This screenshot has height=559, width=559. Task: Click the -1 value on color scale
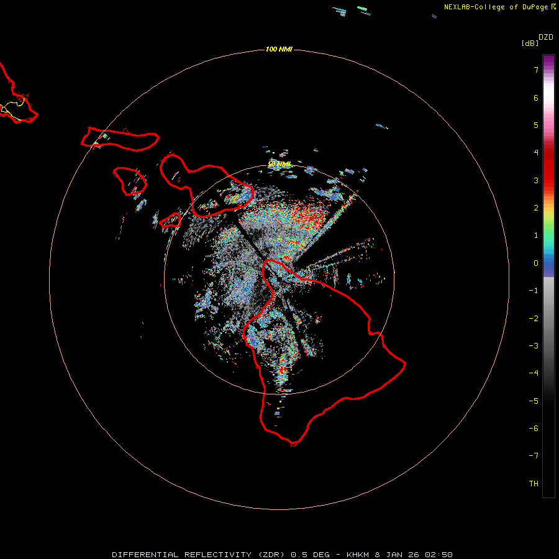pyautogui.click(x=534, y=291)
